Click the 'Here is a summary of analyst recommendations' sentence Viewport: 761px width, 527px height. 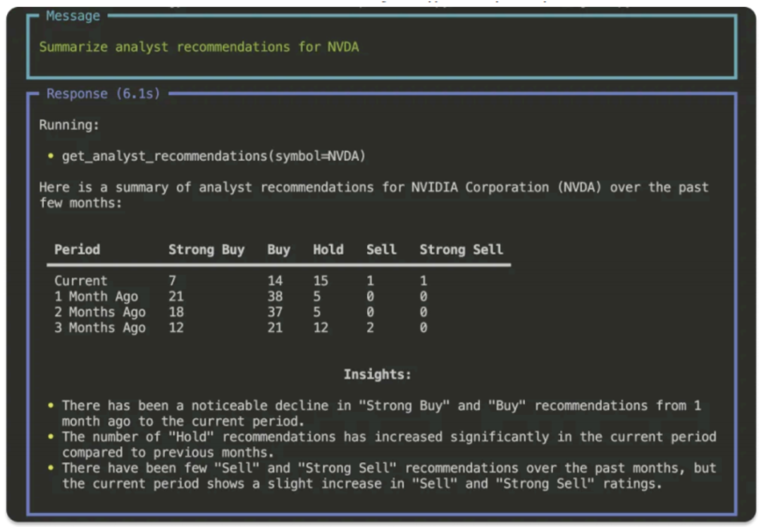[x=373, y=195]
